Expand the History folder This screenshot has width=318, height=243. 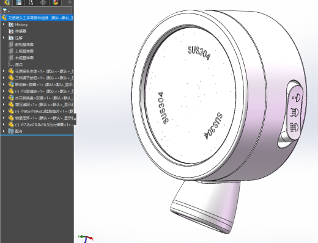(x=4, y=24)
